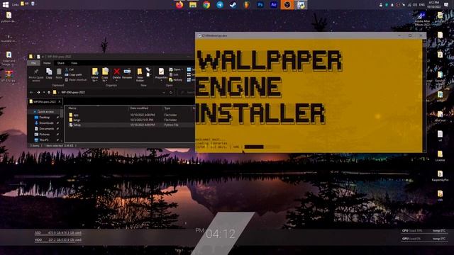This screenshot has width=454, height=255.
Task: Open Telegram from the taskbar
Action: pyautogui.click(x=220, y=5)
